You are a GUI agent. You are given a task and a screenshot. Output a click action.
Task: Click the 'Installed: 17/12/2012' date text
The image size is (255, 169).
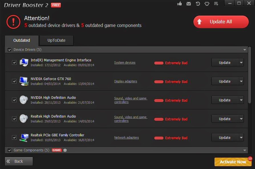click(x=46, y=65)
